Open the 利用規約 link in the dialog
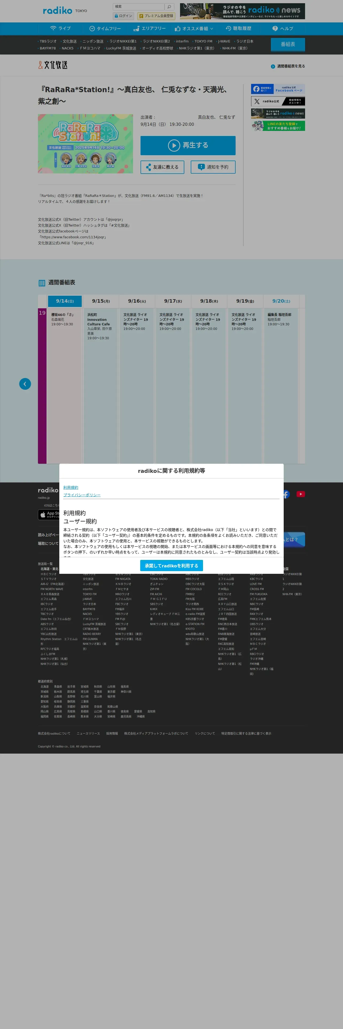343x1029 pixels. [x=71, y=487]
